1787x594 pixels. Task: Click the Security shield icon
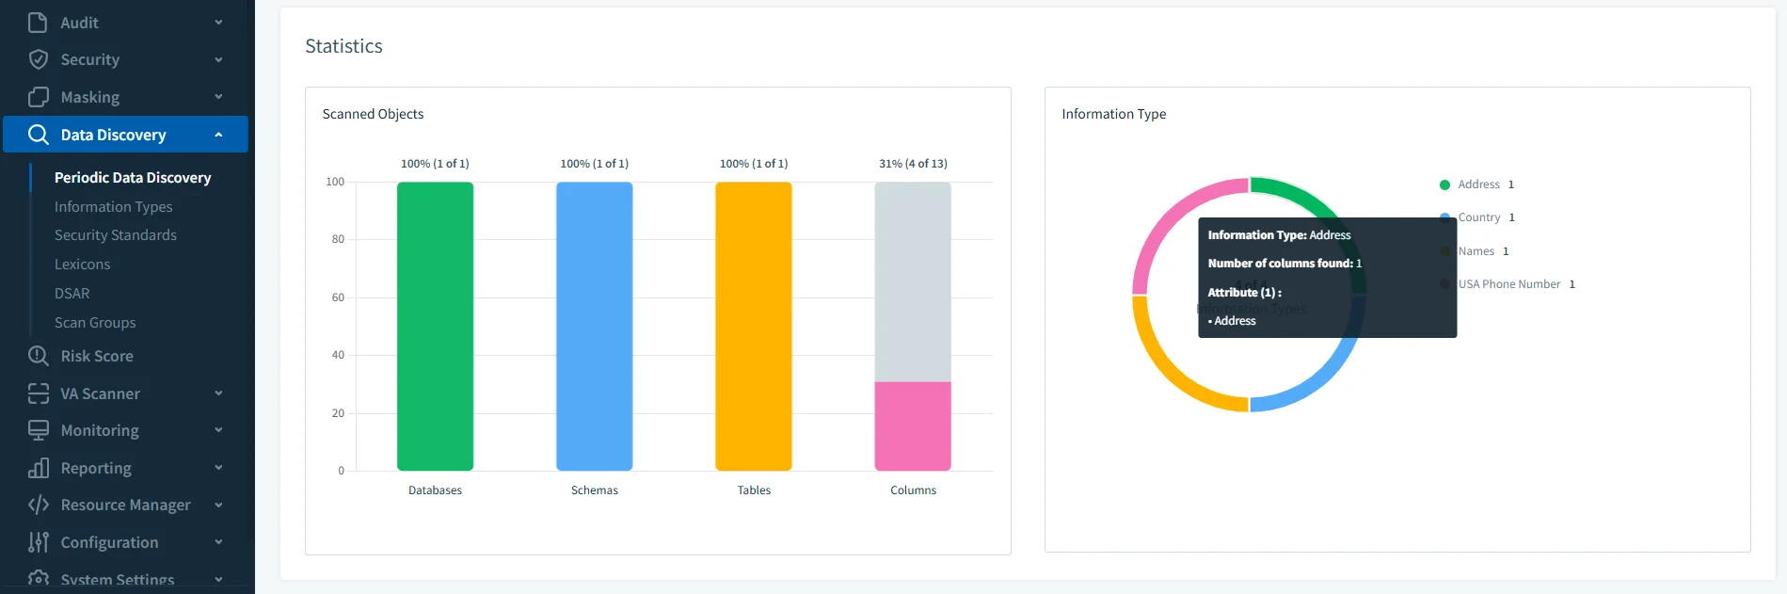tap(38, 59)
